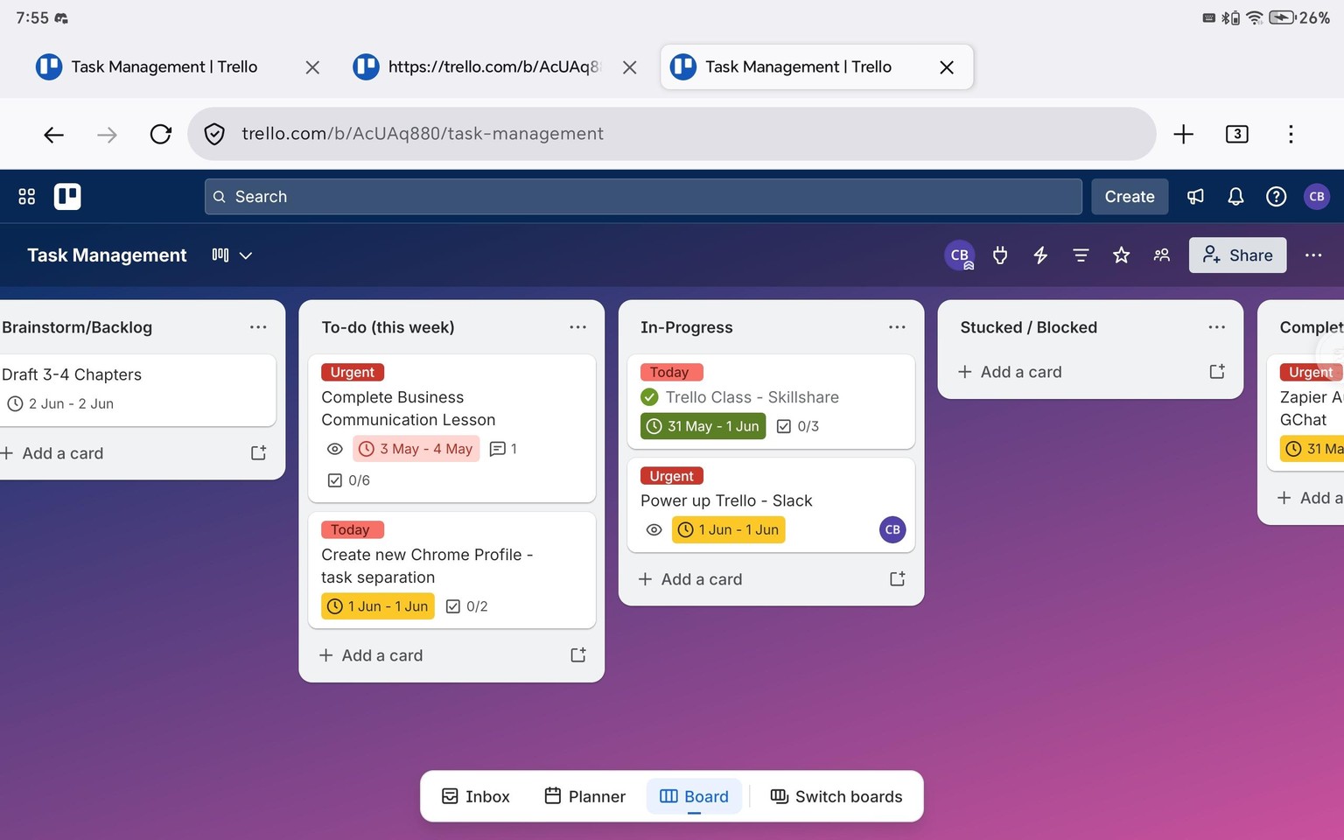Image resolution: width=1344 pixels, height=840 pixels.
Task: Change board visibility via people icon
Action: 1162,255
